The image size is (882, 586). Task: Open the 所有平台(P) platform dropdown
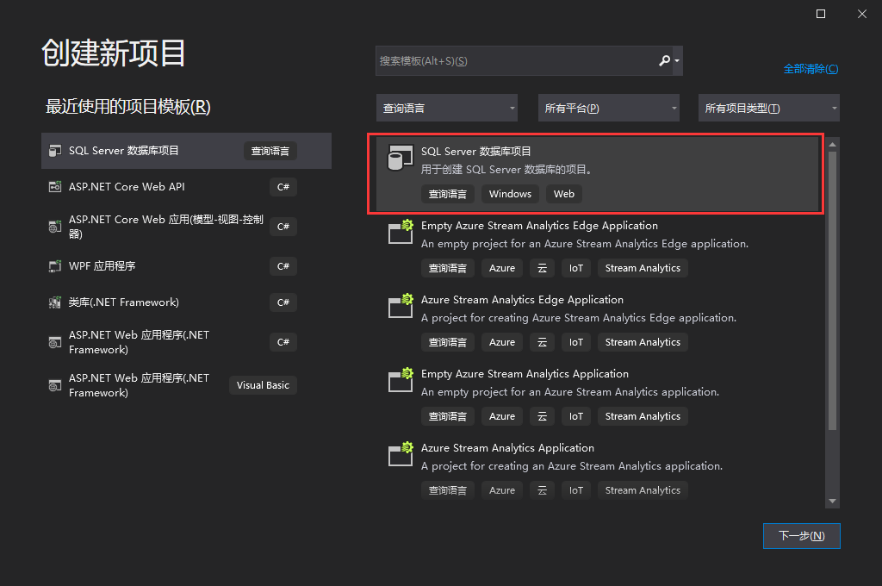coord(609,108)
